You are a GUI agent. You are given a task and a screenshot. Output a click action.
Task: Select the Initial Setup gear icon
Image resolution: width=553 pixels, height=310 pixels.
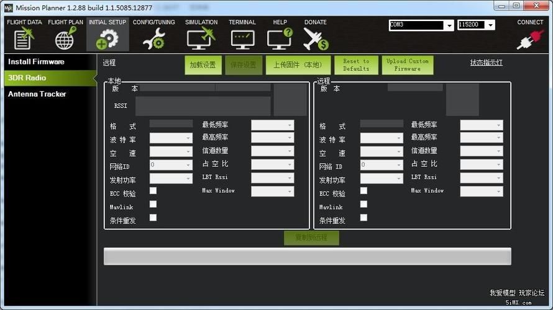pos(107,38)
